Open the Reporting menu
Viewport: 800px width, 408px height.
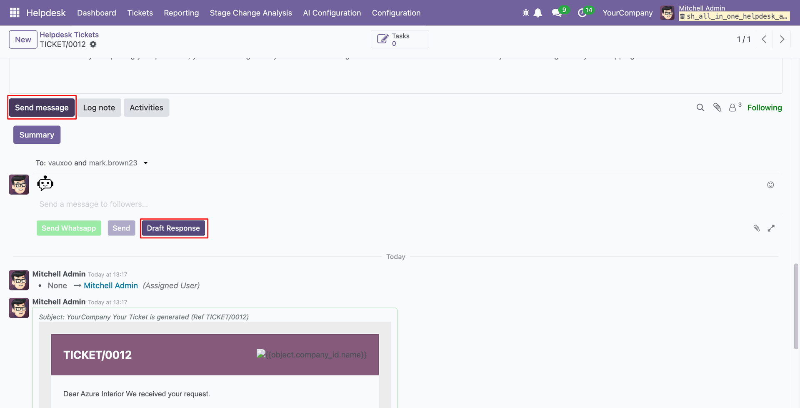[x=181, y=13]
